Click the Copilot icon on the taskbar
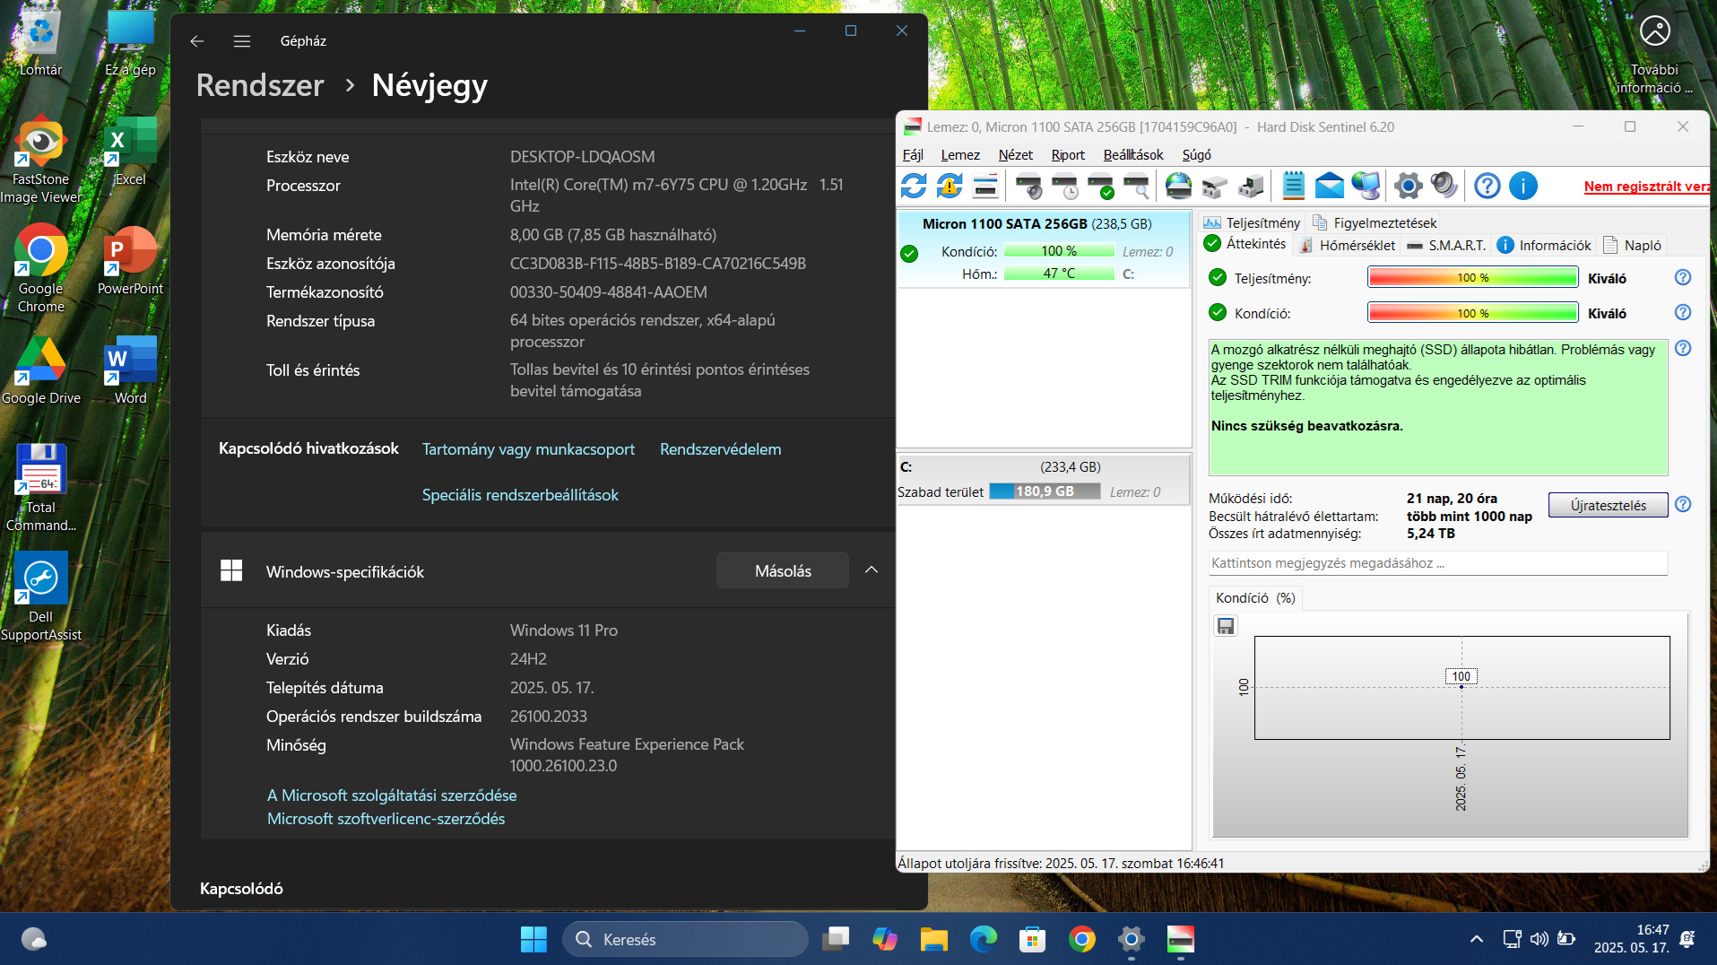Viewport: 1717px width, 965px height. pos(885,939)
